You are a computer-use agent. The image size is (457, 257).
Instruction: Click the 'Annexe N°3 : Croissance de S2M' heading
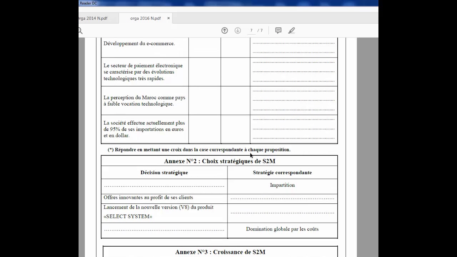point(220,252)
